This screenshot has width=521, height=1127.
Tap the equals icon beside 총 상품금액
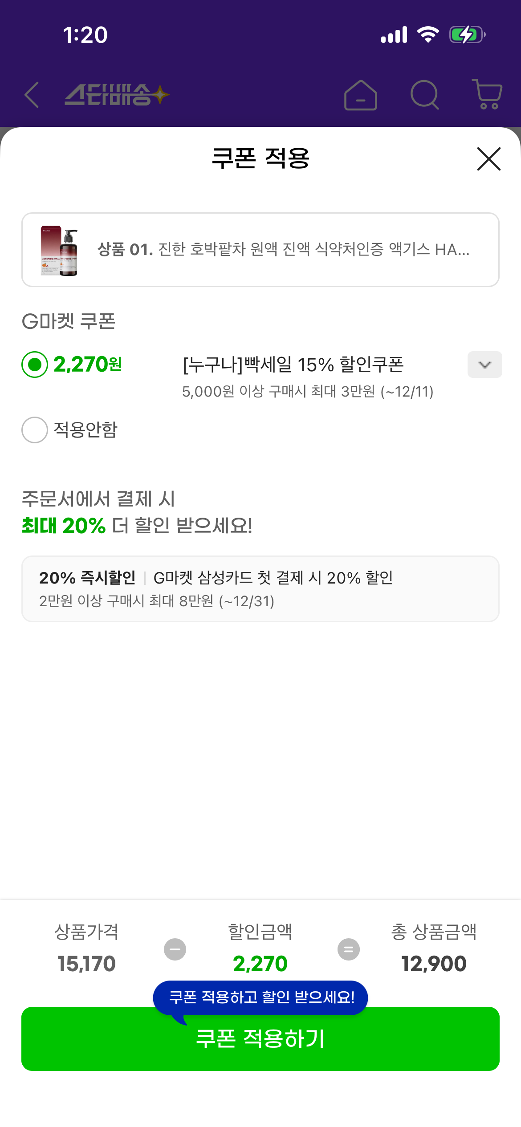pyautogui.click(x=348, y=949)
